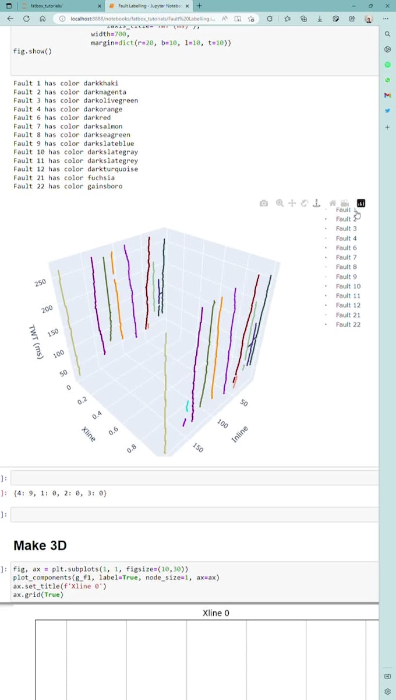
Task: Click the {4: 9, 1: 0, 2: 0, 3: 0} output
Action: pos(60,494)
